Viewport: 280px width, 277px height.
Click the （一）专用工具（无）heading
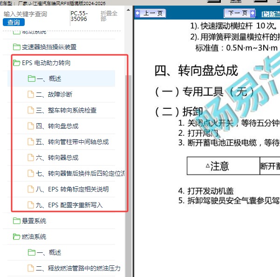(205, 92)
